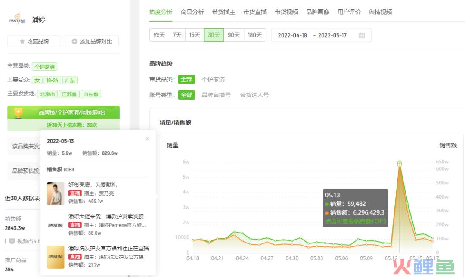The height and width of the screenshot is (277, 465).
Task: Click the end date 2022-05-17 field
Action: click(332, 35)
